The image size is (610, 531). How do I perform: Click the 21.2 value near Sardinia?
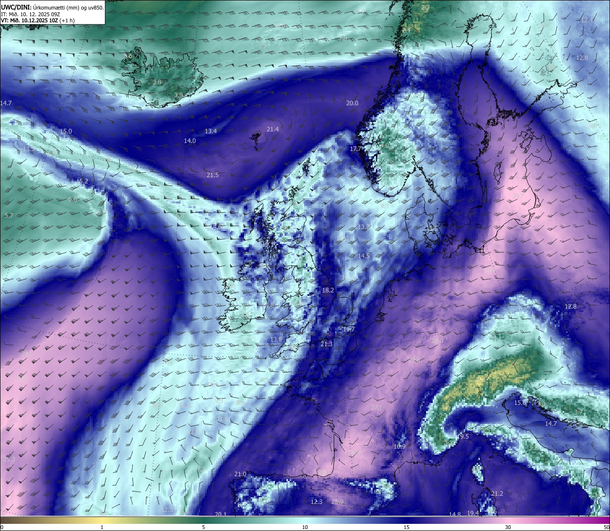click(497, 493)
